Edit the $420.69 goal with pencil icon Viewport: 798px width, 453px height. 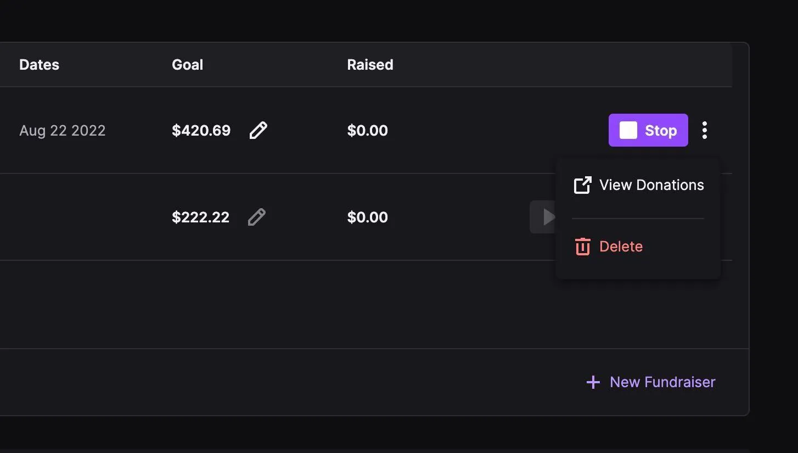pos(258,130)
